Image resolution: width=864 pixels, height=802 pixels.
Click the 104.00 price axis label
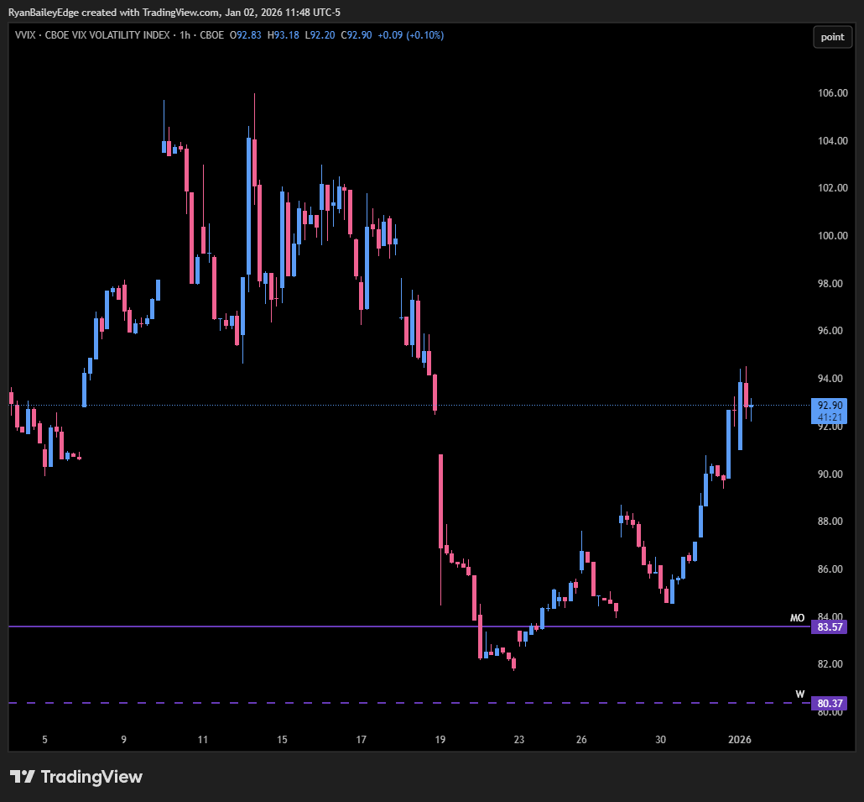pos(833,140)
